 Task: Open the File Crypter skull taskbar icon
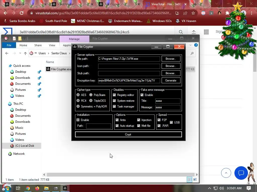tap(65, 188)
